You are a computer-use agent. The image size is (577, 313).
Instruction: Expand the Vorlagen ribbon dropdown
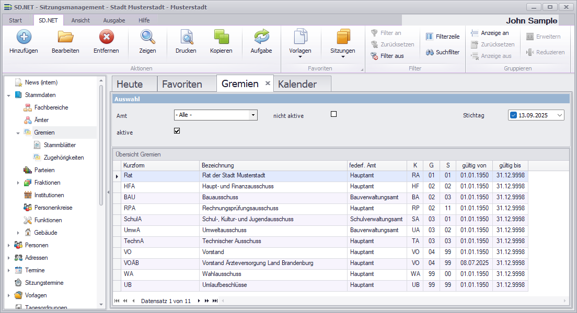[300, 56]
